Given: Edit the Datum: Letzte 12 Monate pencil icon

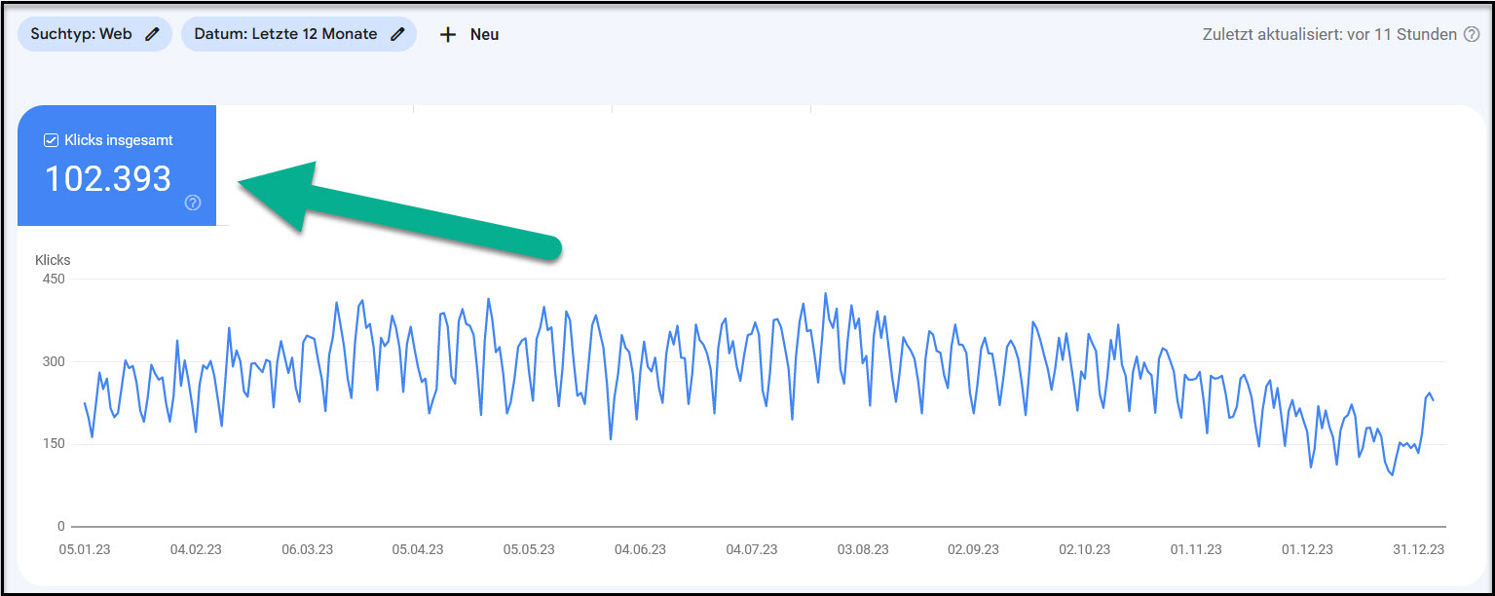Looking at the screenshot, I should [x=397, y=34].
